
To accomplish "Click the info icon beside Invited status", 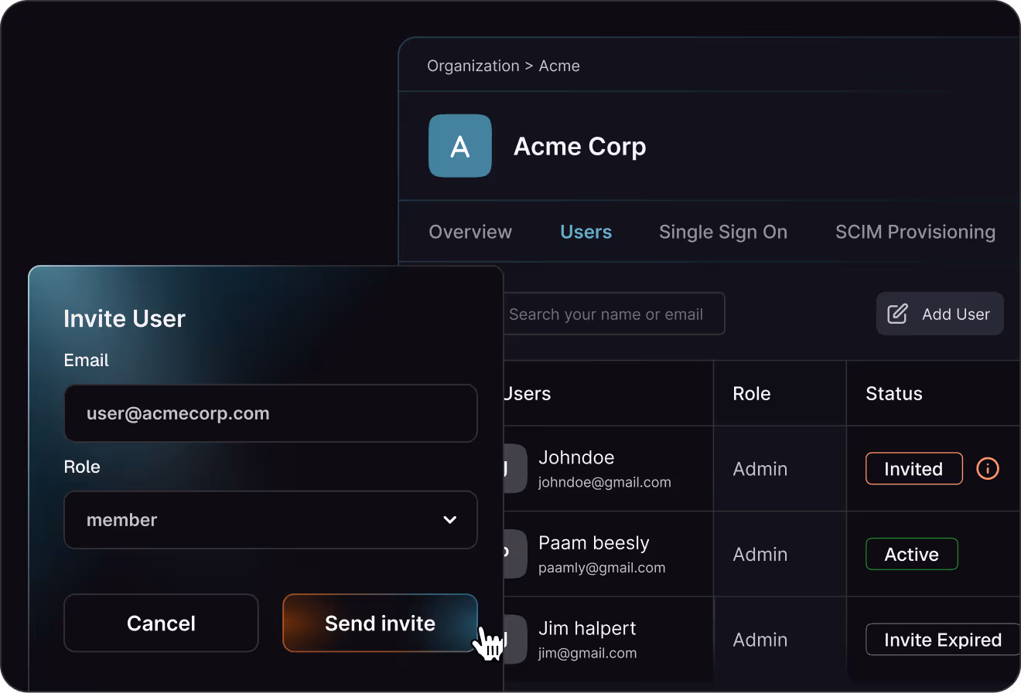I will coord(988,468).
